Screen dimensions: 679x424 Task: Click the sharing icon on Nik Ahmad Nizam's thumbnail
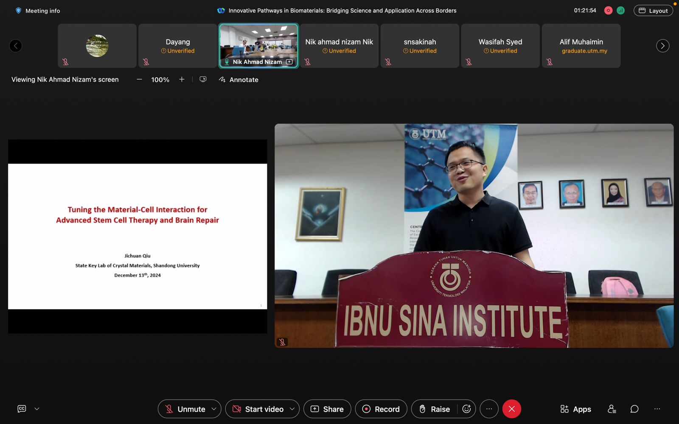pos(289,62)
